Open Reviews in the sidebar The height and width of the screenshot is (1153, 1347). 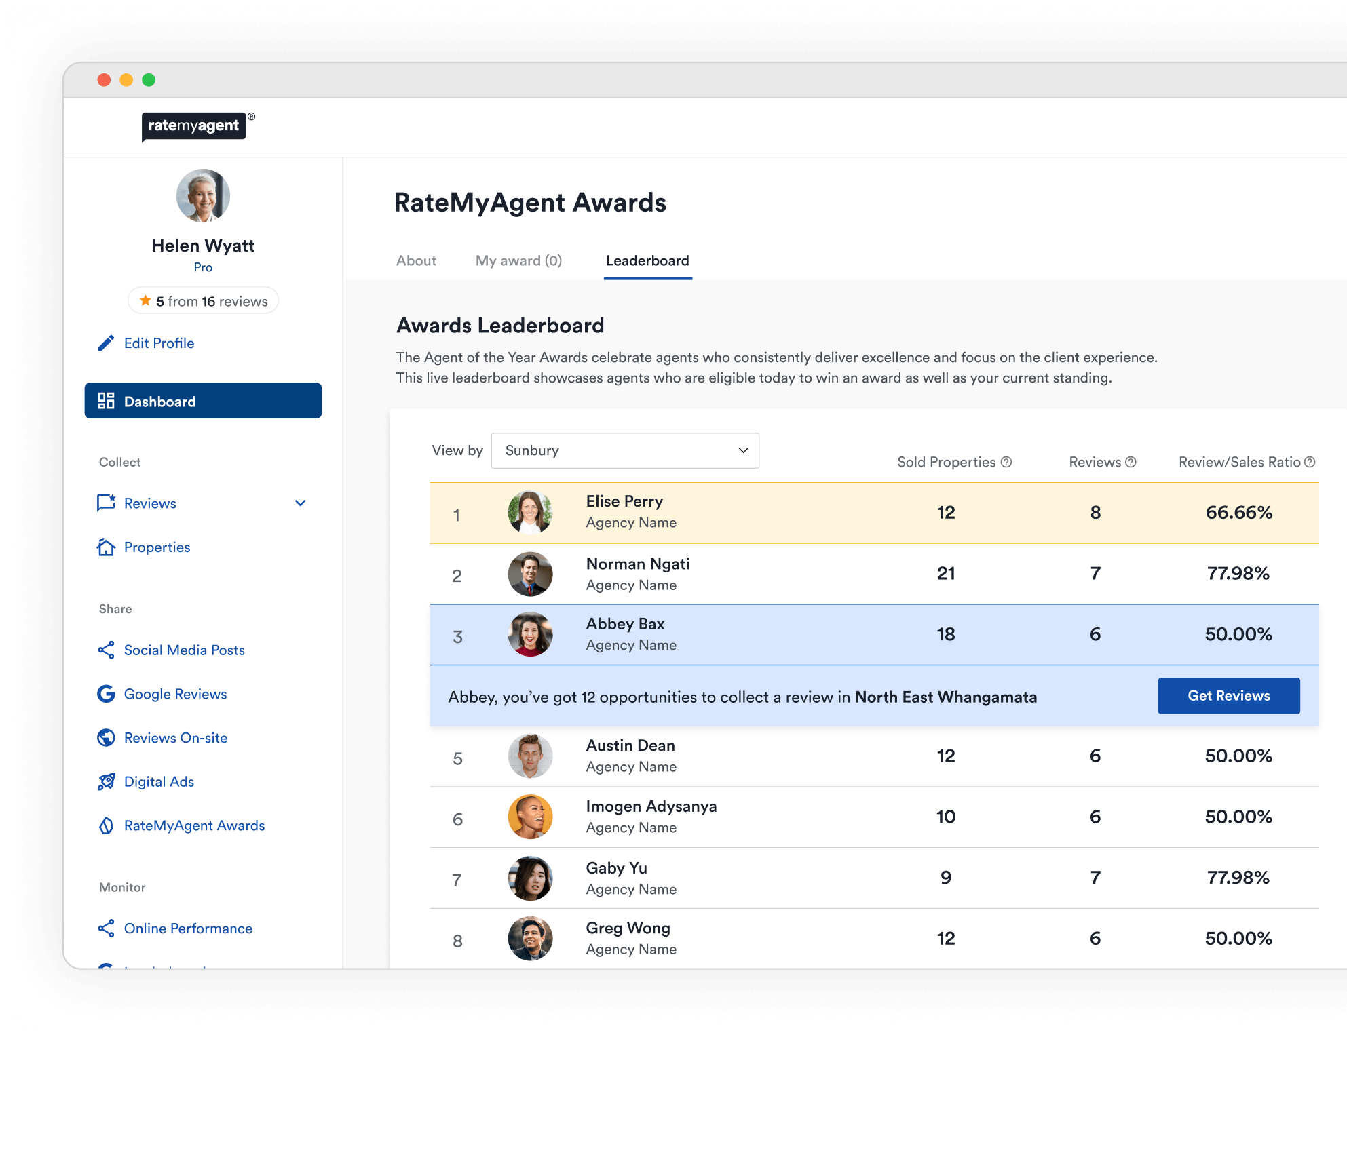(150, 503)
